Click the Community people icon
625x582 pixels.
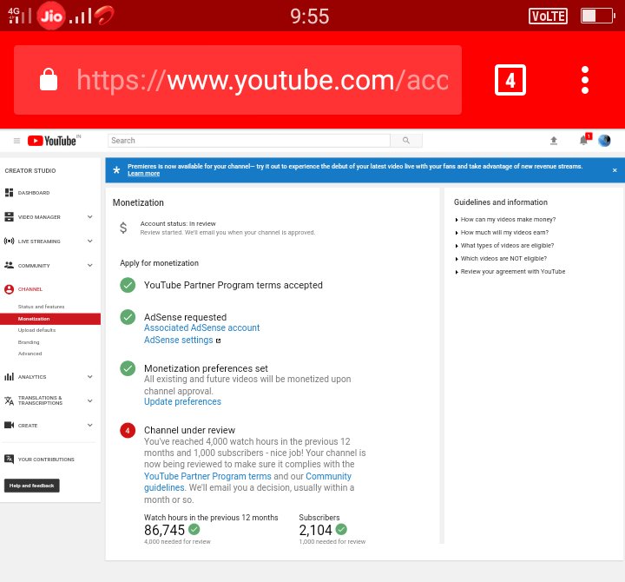pos(9,265)
